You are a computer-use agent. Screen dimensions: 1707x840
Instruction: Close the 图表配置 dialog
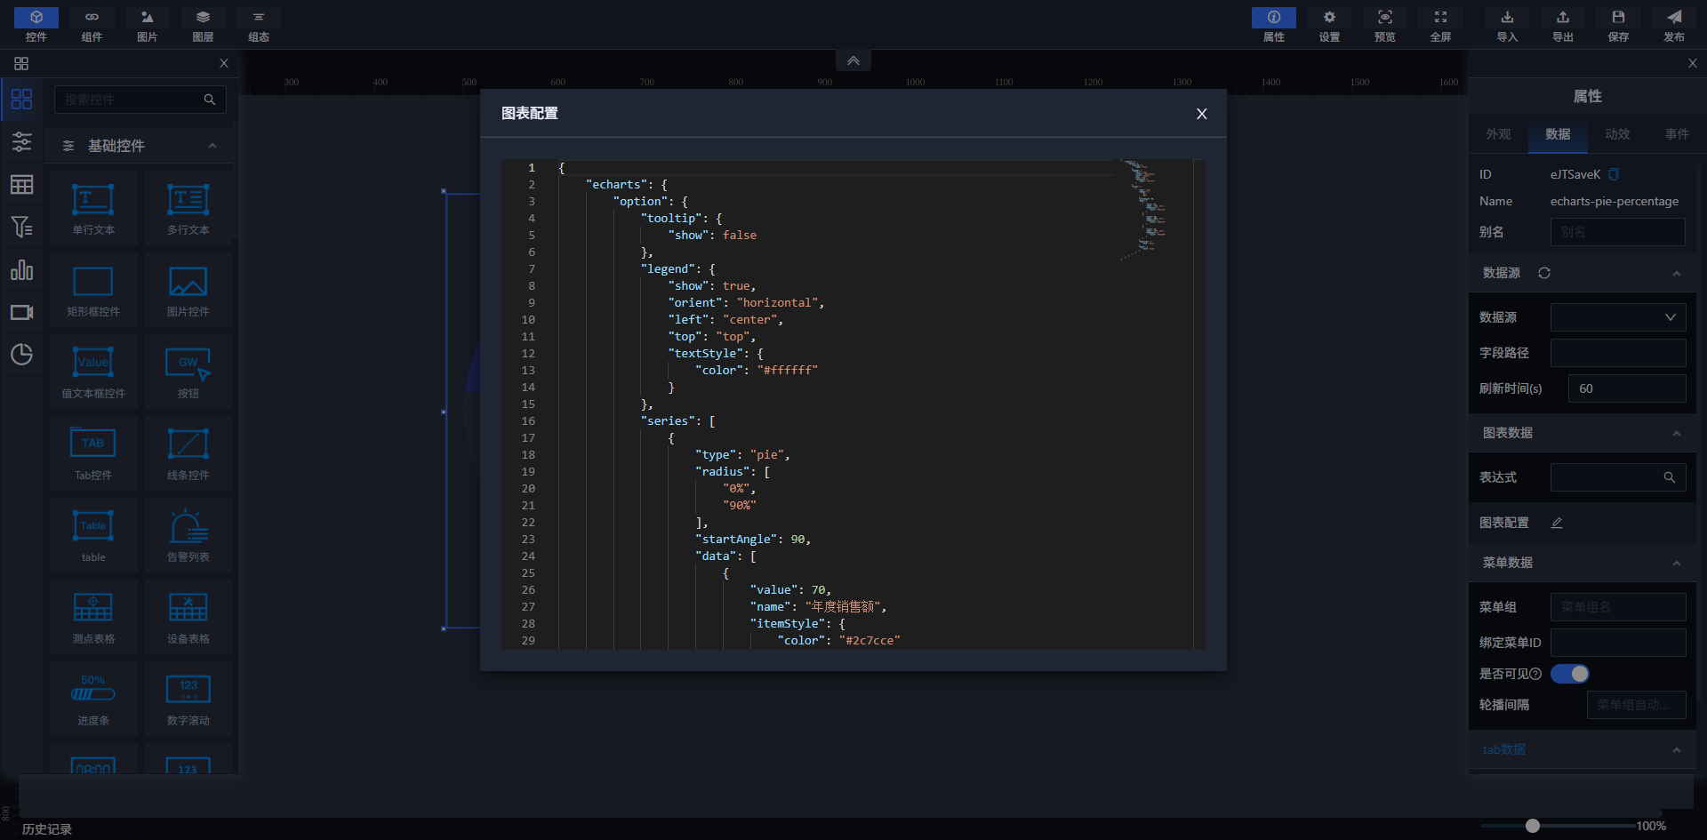click(1201, 114)
